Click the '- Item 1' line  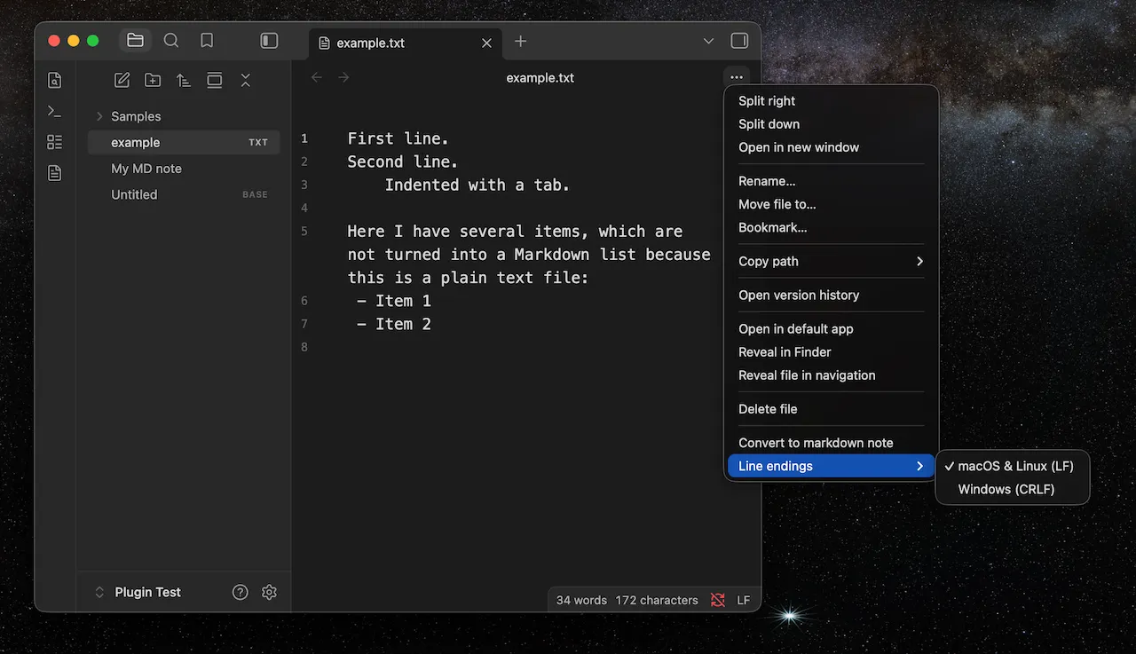click(393, 301)
